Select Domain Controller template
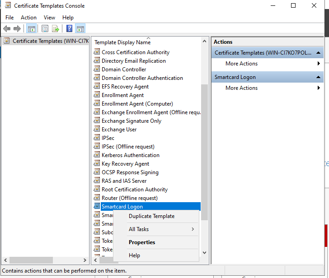 point(124,69)
